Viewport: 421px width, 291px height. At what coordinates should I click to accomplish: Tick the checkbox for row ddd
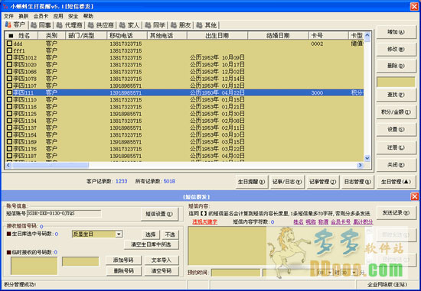(10, 44)
